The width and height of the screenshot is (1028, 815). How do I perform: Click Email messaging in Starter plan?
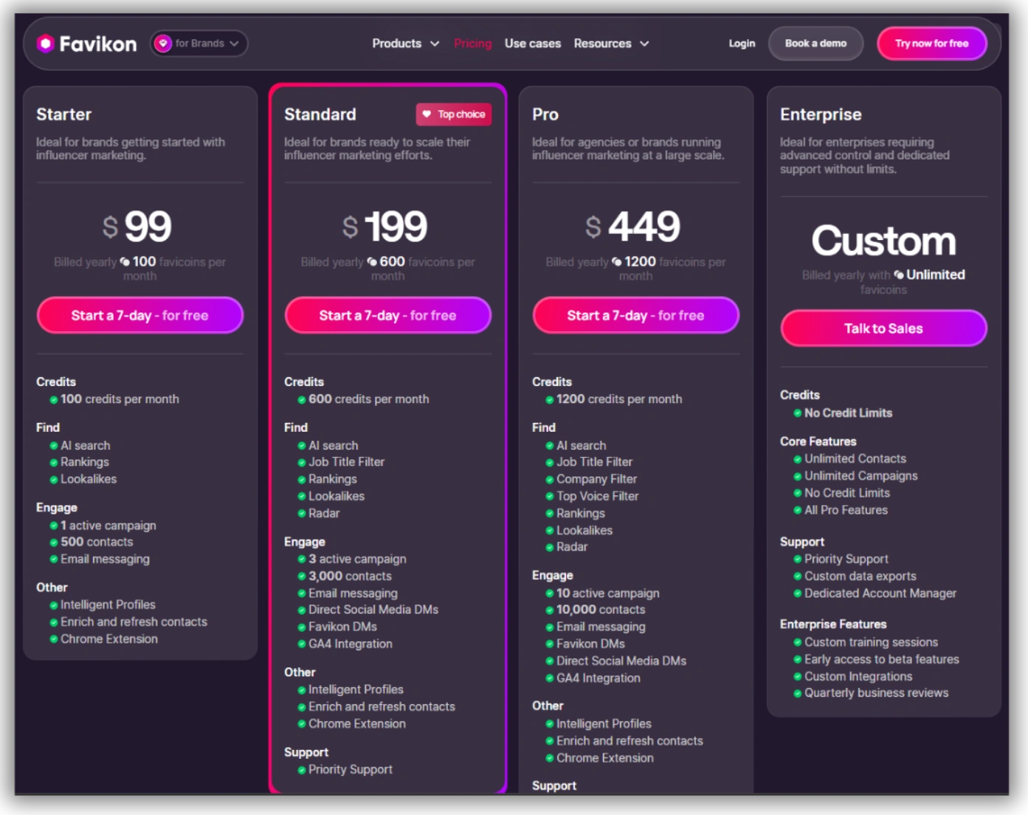105,559
